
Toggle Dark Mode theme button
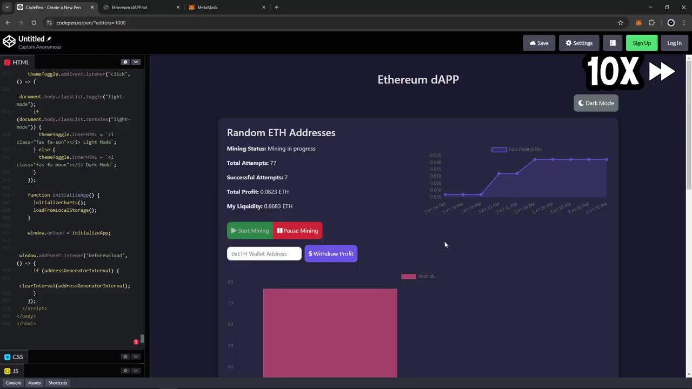[x=596, y=103]
